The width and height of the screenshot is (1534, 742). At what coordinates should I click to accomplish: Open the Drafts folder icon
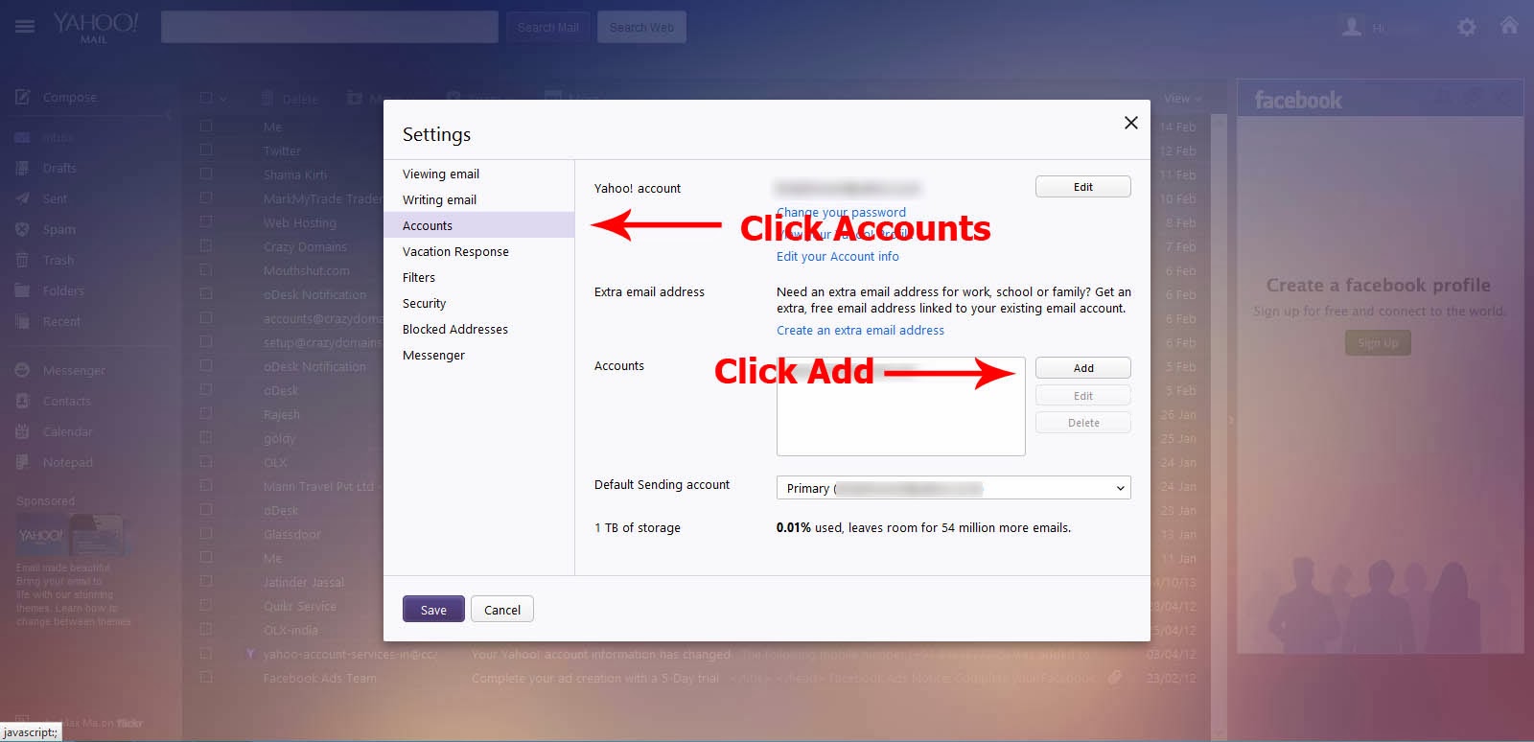click(x=22, y=168)
